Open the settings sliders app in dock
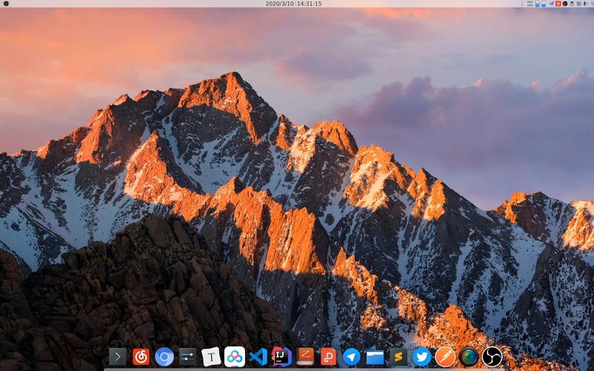The image size is (594, 371). 188,357
